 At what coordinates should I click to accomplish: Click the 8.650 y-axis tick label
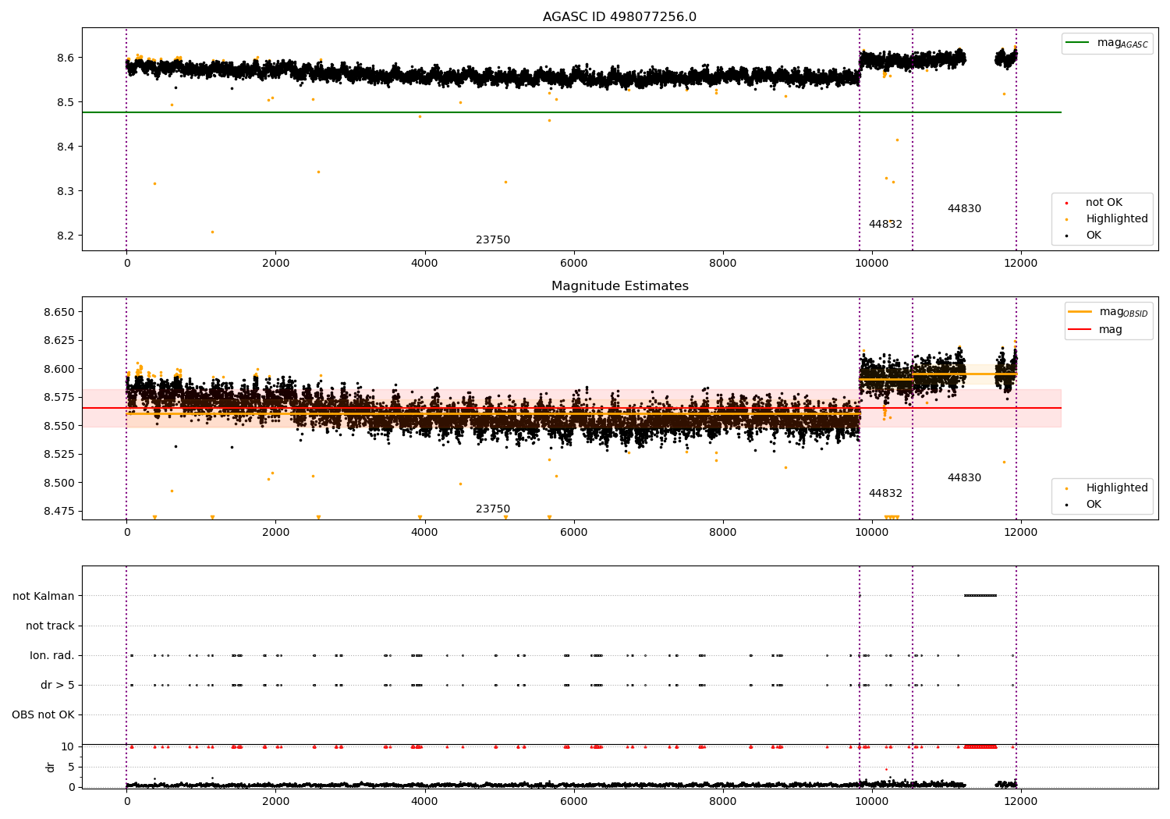[60, 312]
